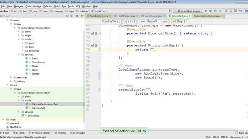Viewport: 248px width, 139px height.
Task: Expand the game package
Action: (x=22, y=43)
